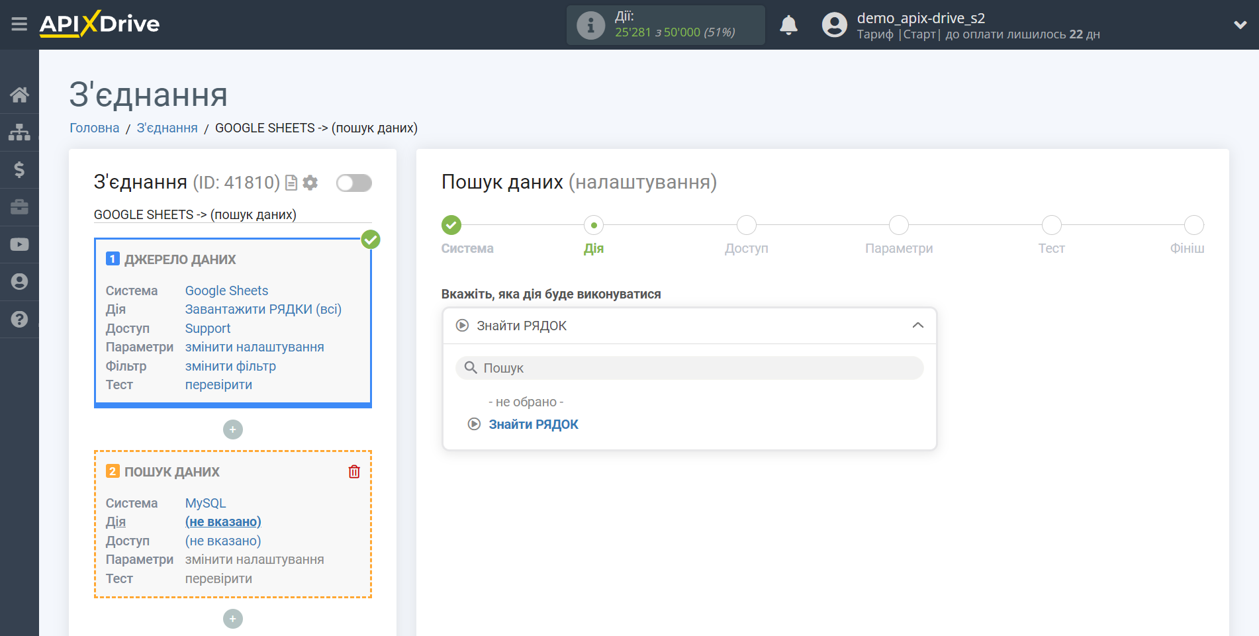Click the account avatar icon

tap(834, 25)
